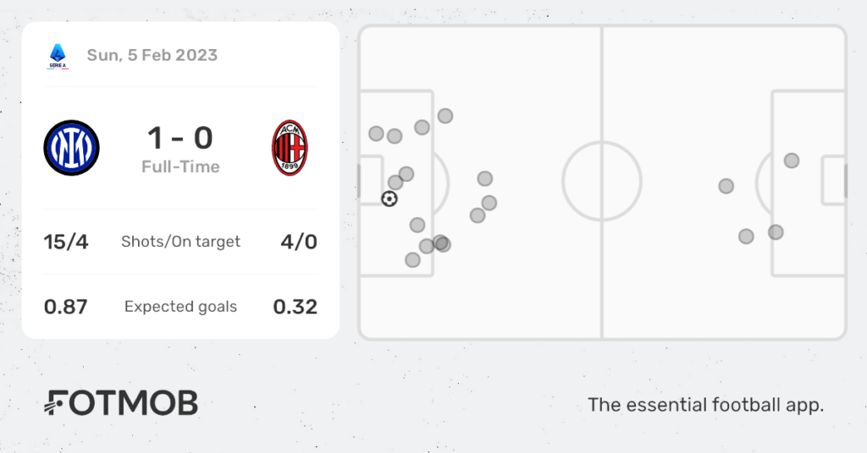The width and height of the screenshot is (867, 453).
Task: Click the lowest shot marker in left penalty box
Action: 412,259
